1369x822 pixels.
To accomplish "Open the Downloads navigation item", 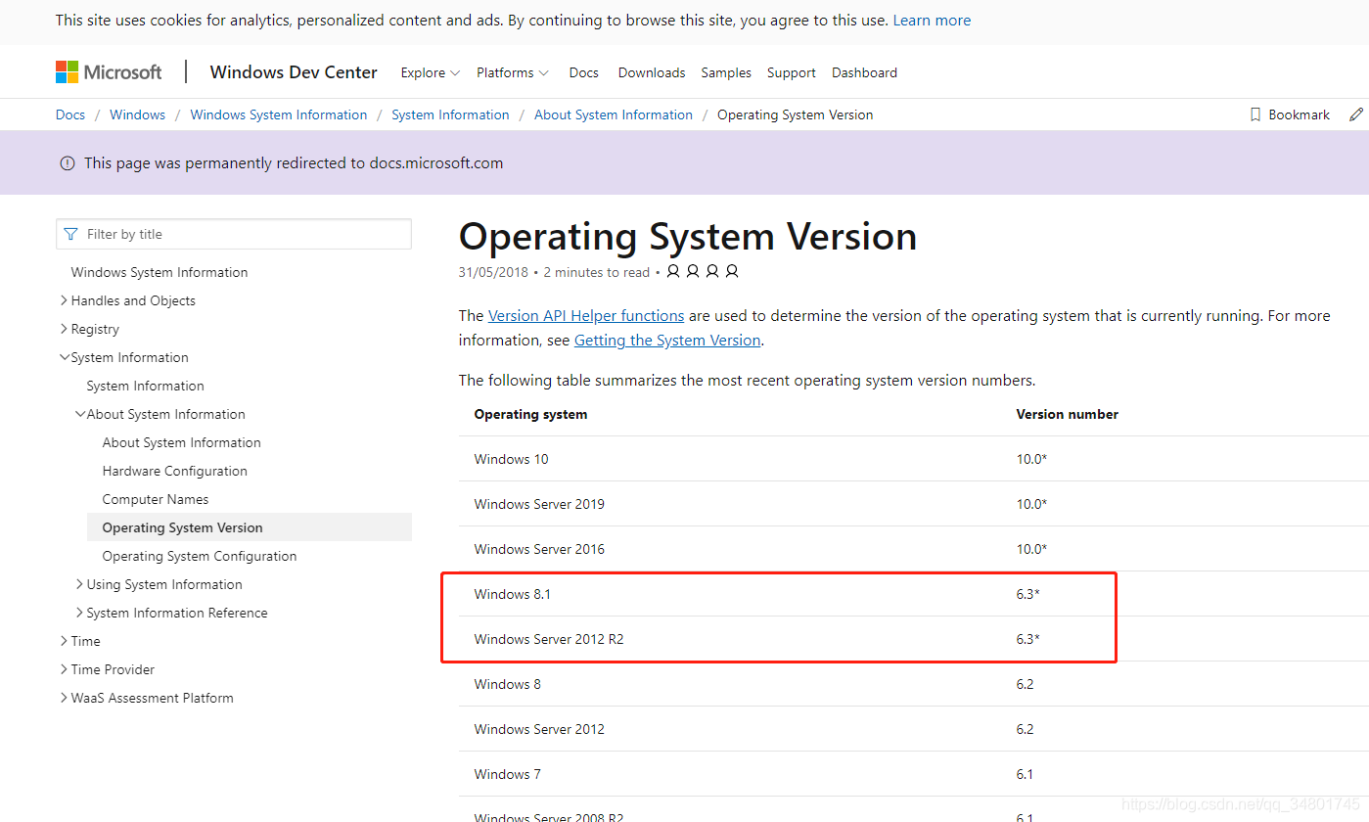I will [x=652, y=72].
